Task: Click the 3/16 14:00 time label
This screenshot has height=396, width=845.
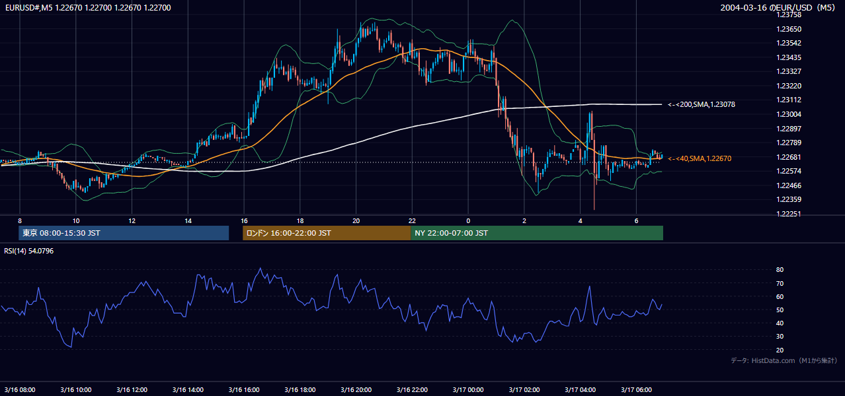Action: pos(188,389)
